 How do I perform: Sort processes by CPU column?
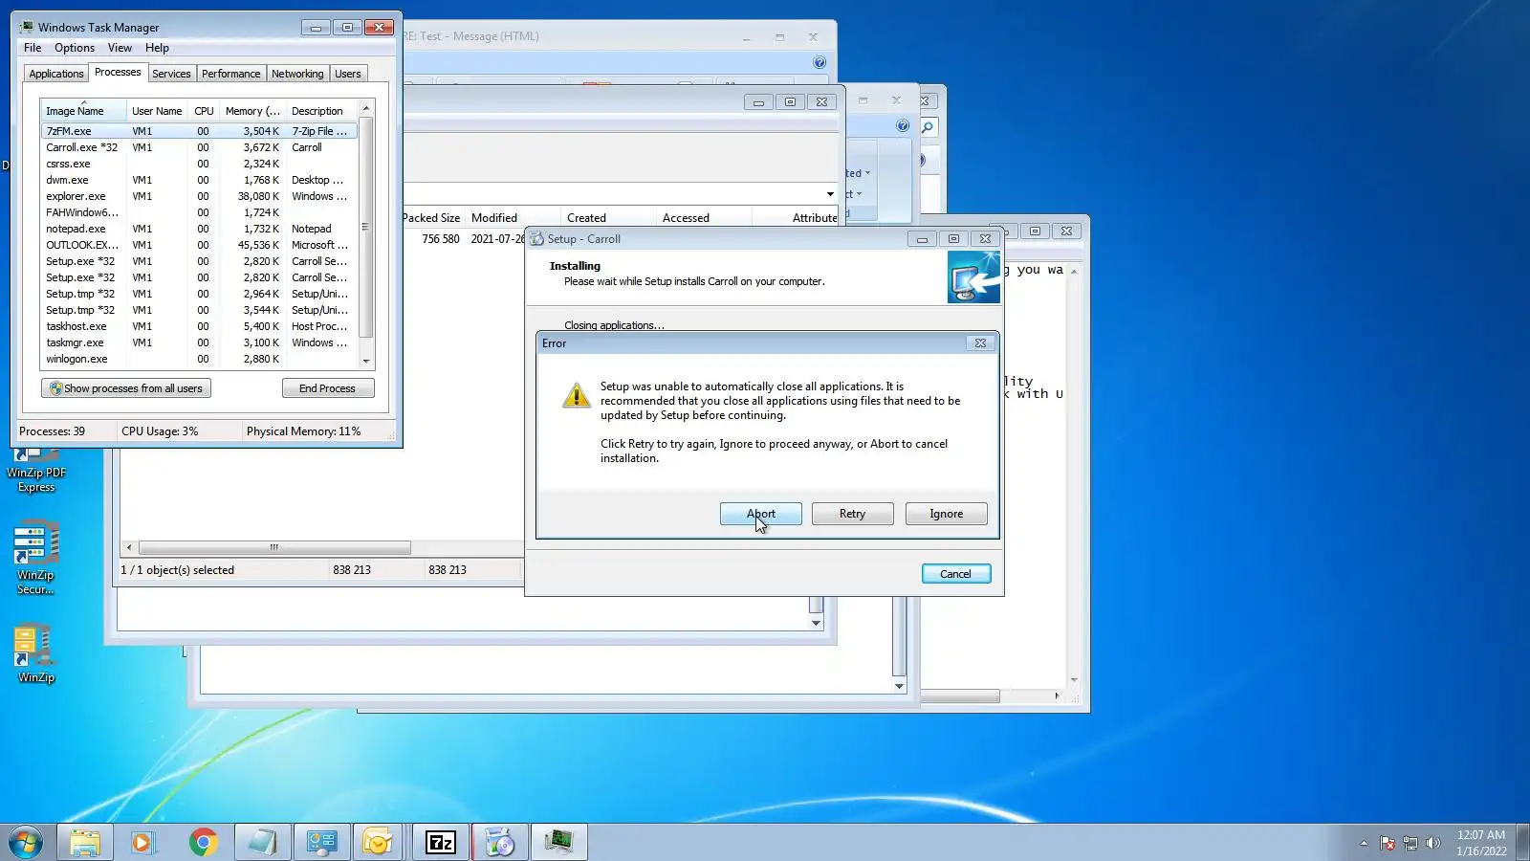click(x=204, y=111)
